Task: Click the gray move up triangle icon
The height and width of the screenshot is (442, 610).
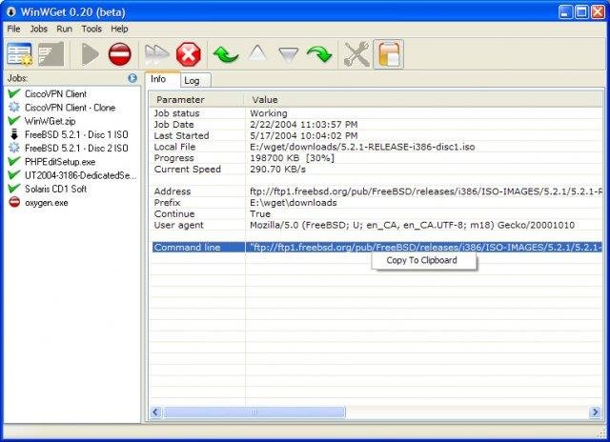Action: point(257,53)
